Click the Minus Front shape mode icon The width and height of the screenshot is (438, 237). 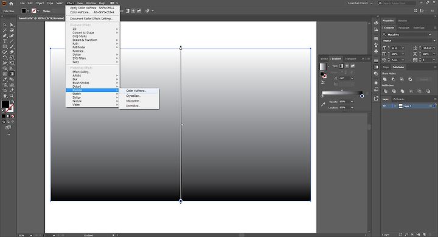(x=394, y=79)
